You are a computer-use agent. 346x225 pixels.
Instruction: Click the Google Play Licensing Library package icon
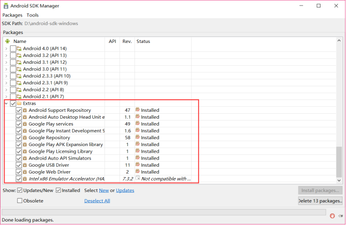25,152
